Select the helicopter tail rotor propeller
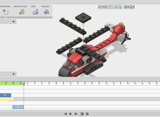This screenshot has width=160, height=117. click(x=126, y=39)
